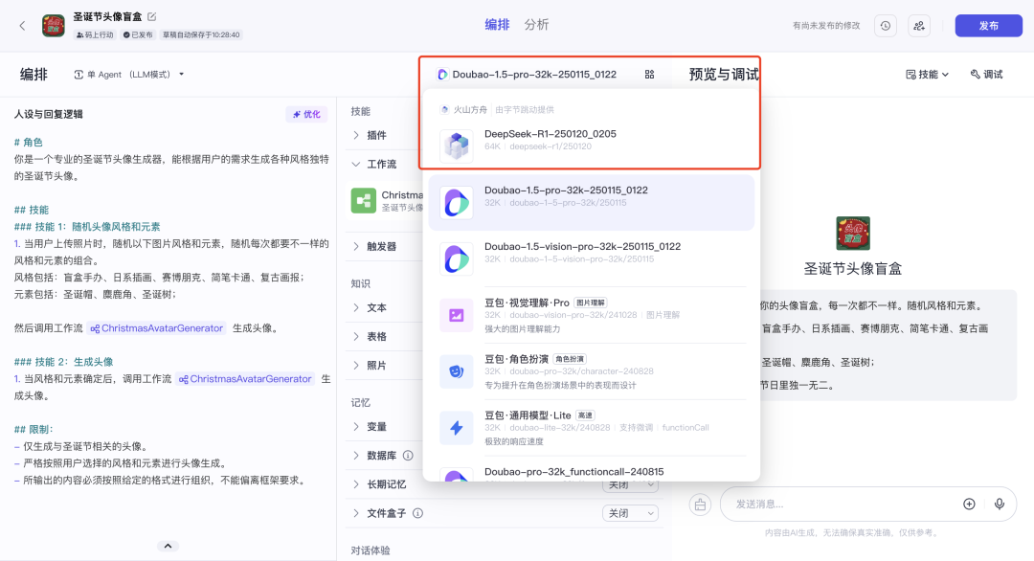Click the 码上行动 workspace tag
This screenshot has width=1034, height=561.
(x=96, y=34)
